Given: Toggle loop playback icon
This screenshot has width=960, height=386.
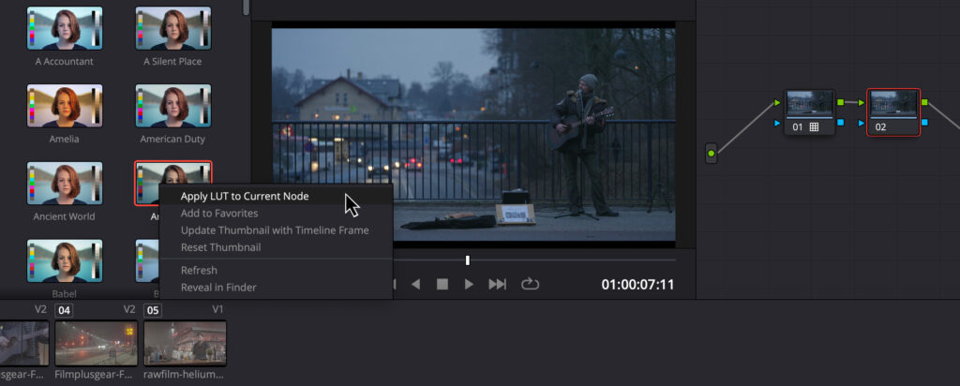Looking at the screenshot, I should point(531,284).
